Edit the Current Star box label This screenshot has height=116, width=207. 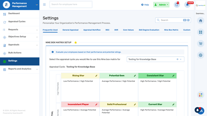173,105
